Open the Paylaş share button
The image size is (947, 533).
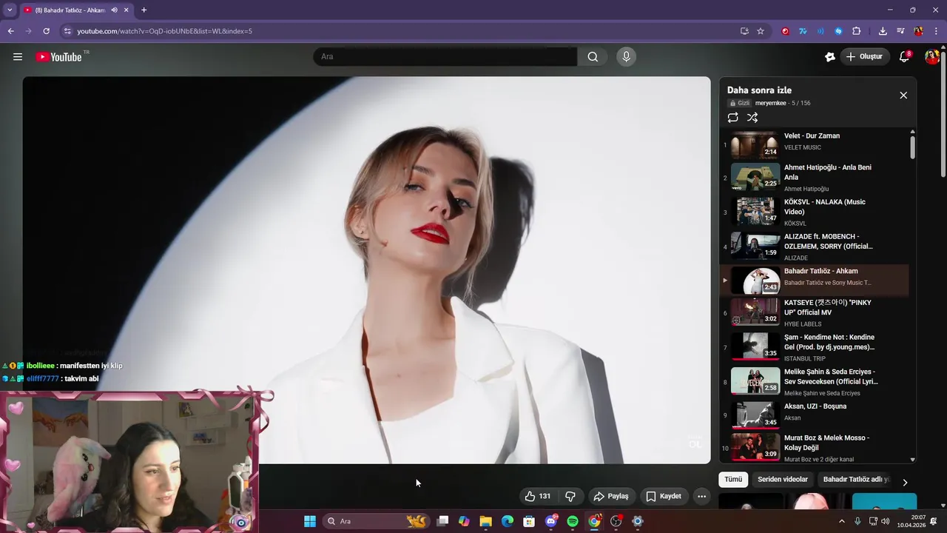click(611, 496)
